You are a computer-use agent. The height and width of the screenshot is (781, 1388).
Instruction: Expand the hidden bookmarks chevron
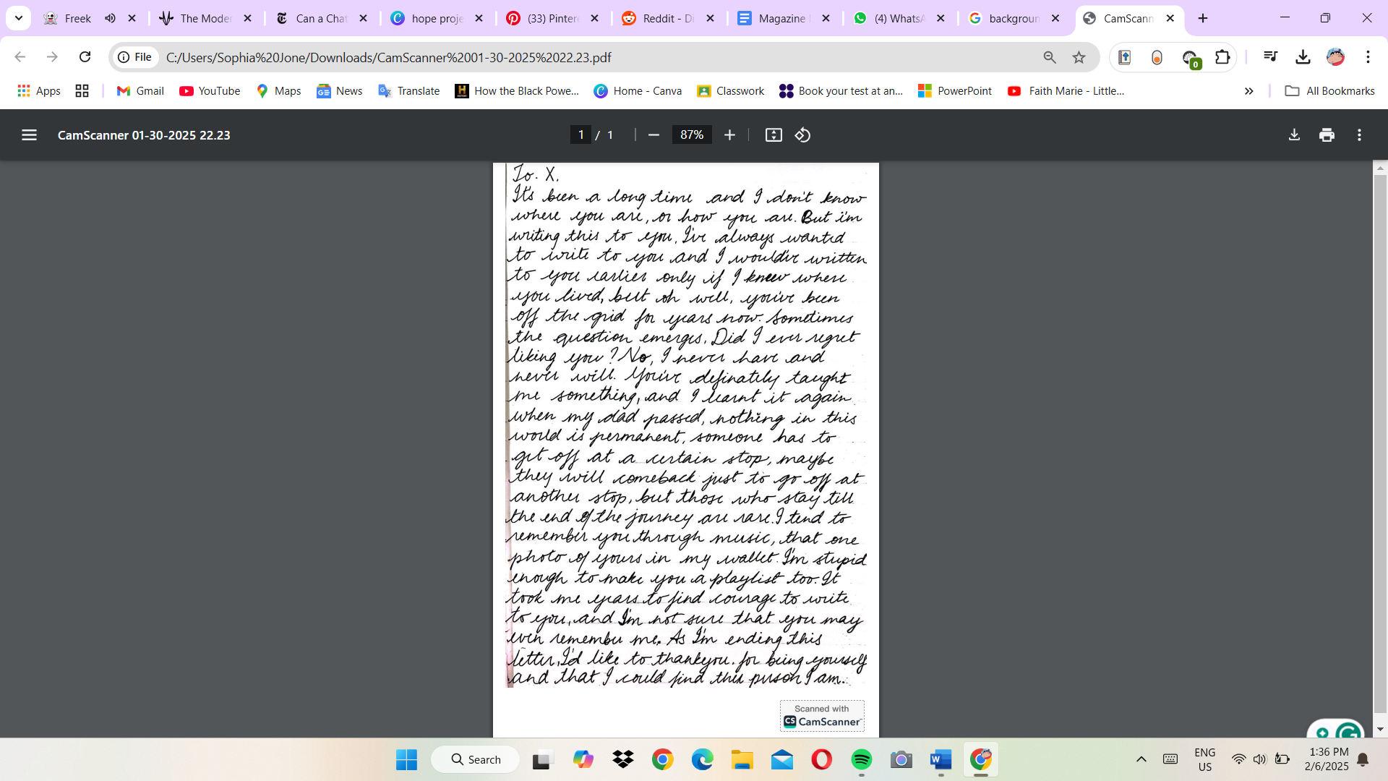coord(1248,91)
